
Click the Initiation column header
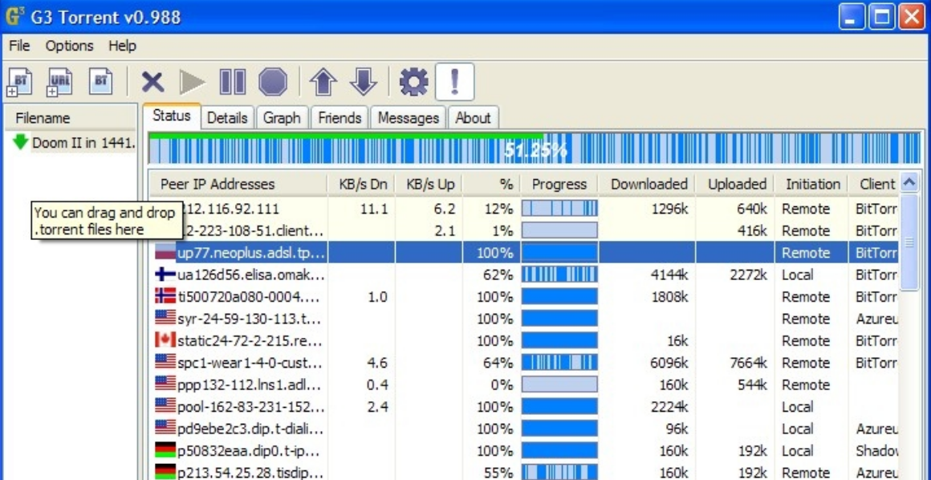click(812, 184)
